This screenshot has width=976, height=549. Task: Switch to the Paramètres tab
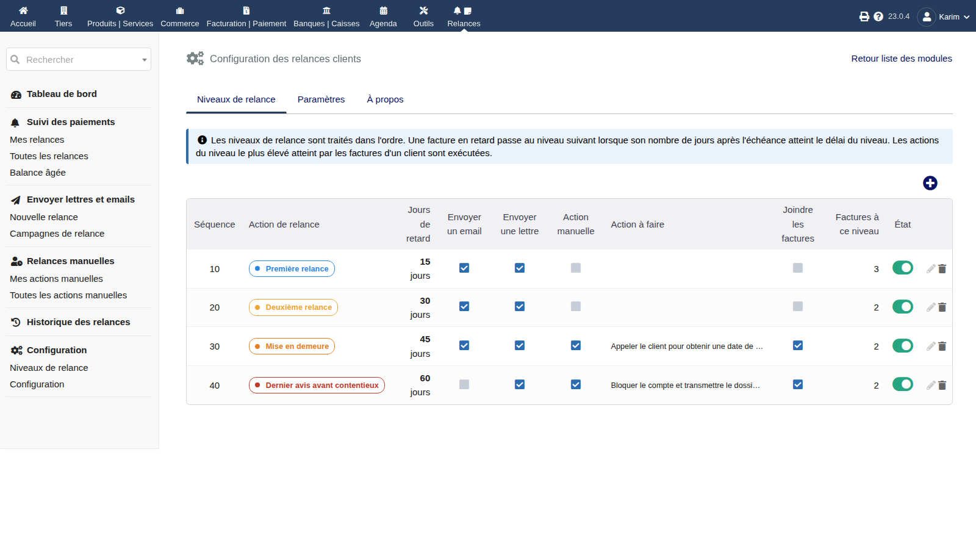pos(321,99)
